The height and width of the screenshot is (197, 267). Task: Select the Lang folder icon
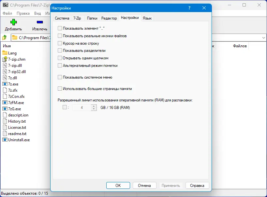[x=5, y=53]
